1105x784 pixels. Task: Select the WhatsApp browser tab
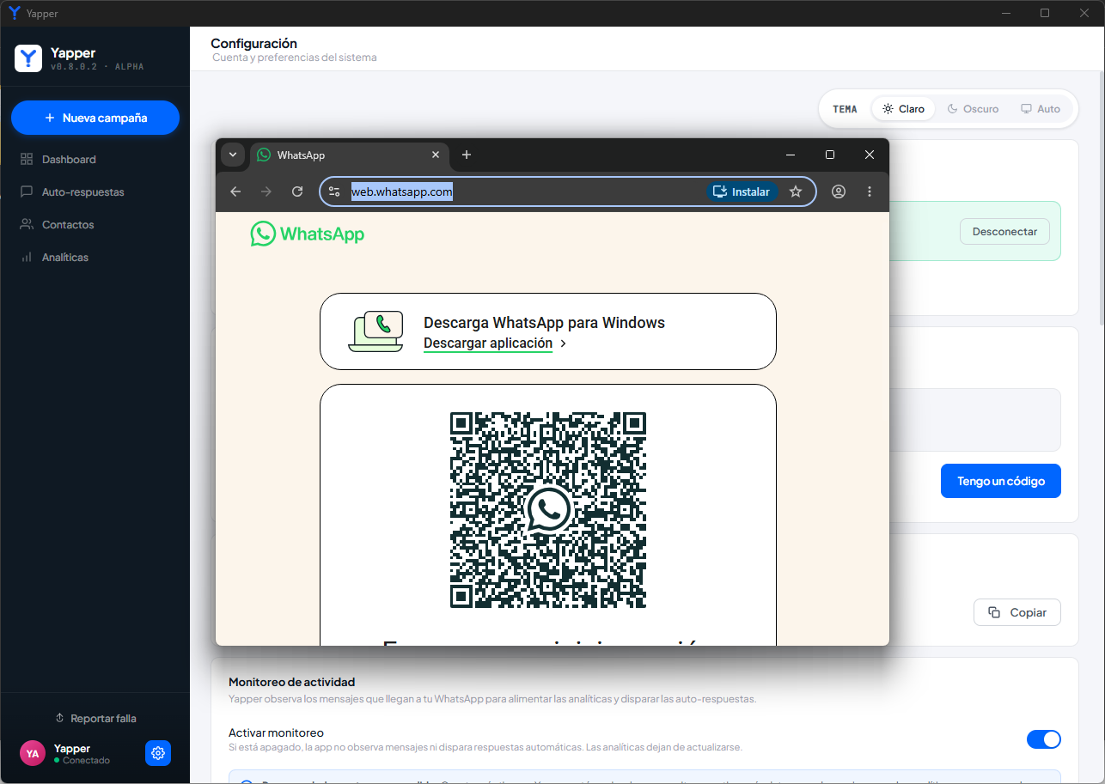[x=349, y=155]
